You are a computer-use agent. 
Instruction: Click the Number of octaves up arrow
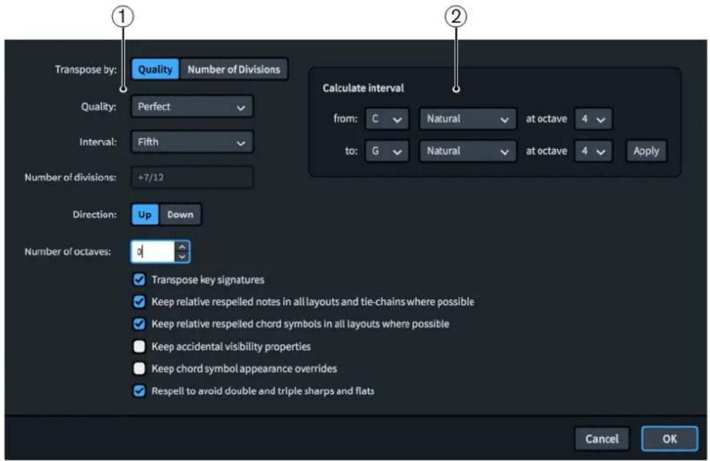pyautogui.click(x=182, y=247)
